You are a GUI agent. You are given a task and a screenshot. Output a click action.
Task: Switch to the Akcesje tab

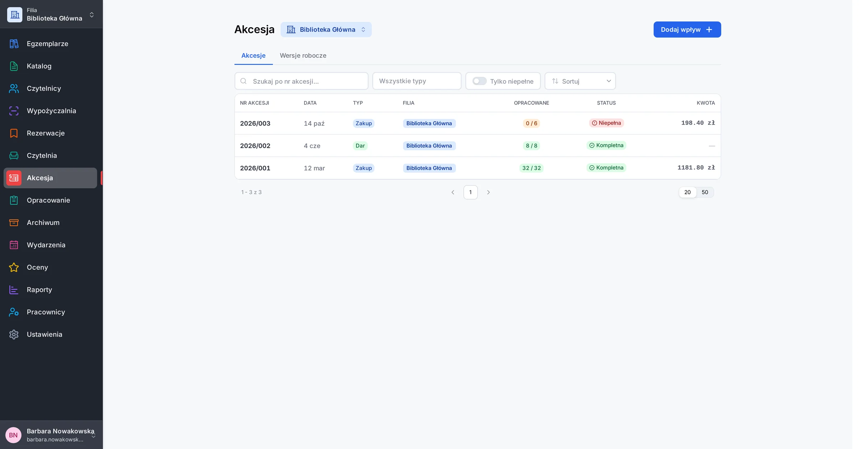point(253,55)
